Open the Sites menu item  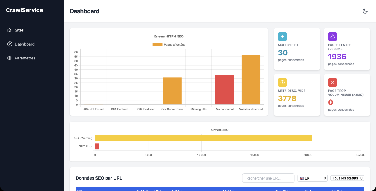[19, 30]
